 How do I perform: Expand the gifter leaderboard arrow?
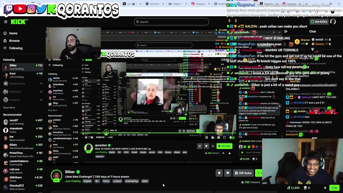pos(312,50)
